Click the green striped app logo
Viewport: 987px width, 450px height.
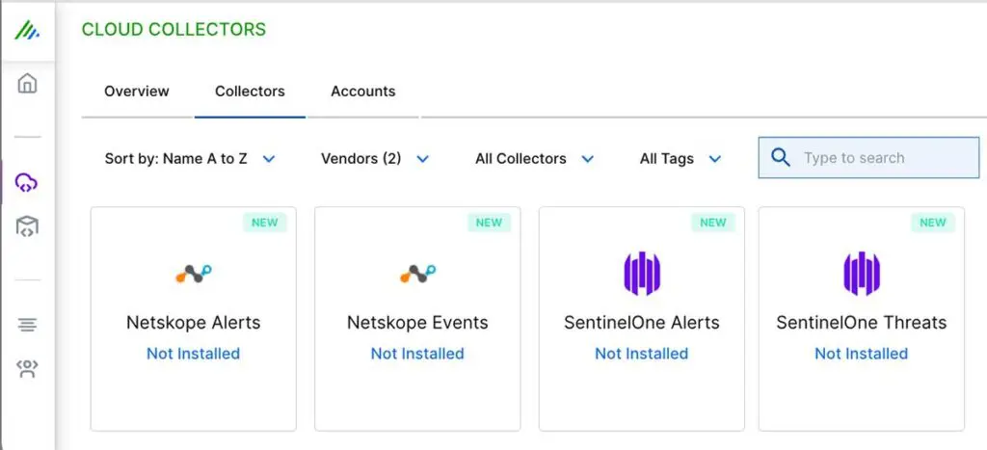coord(27,30)
